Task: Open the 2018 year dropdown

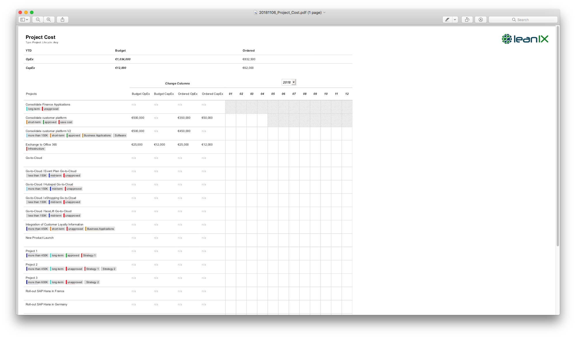Action: 289,82
